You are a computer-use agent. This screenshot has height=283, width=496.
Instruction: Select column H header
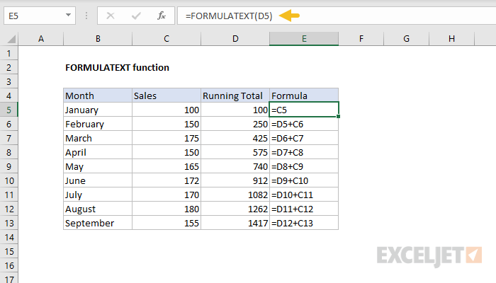451,38
